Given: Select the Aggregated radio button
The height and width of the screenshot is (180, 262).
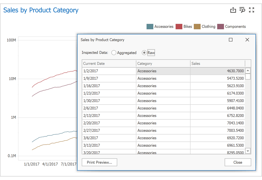Looking at the screenshot, I should 114,53.
